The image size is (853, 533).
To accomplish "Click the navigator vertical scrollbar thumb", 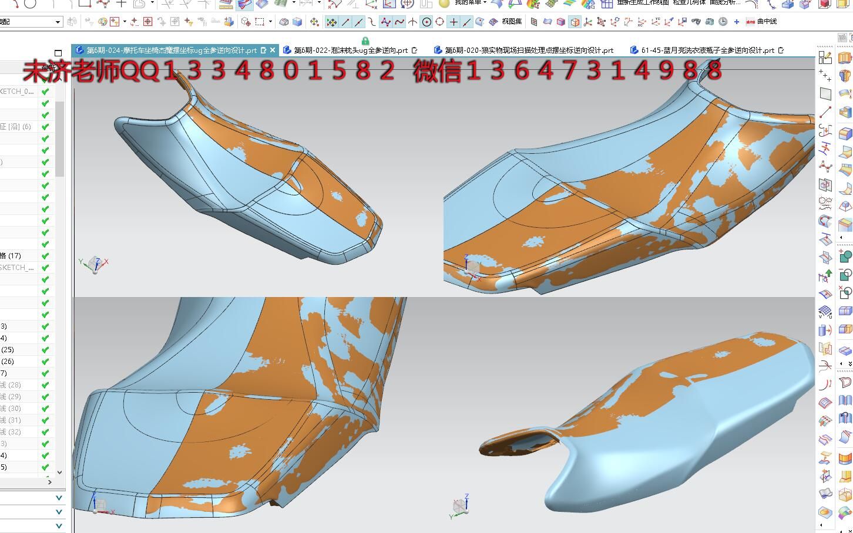I will pos(59,138).
